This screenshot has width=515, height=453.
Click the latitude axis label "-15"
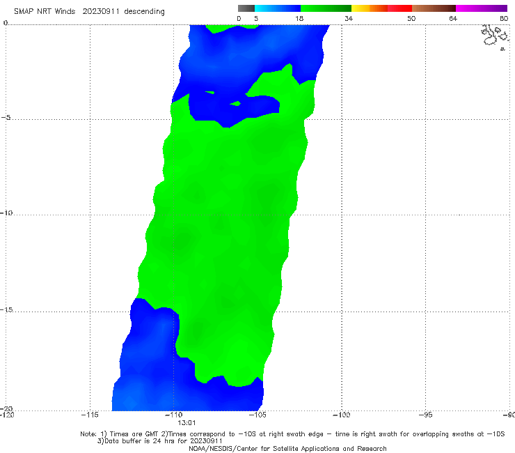pyautogui.click(x=6, y=309)
